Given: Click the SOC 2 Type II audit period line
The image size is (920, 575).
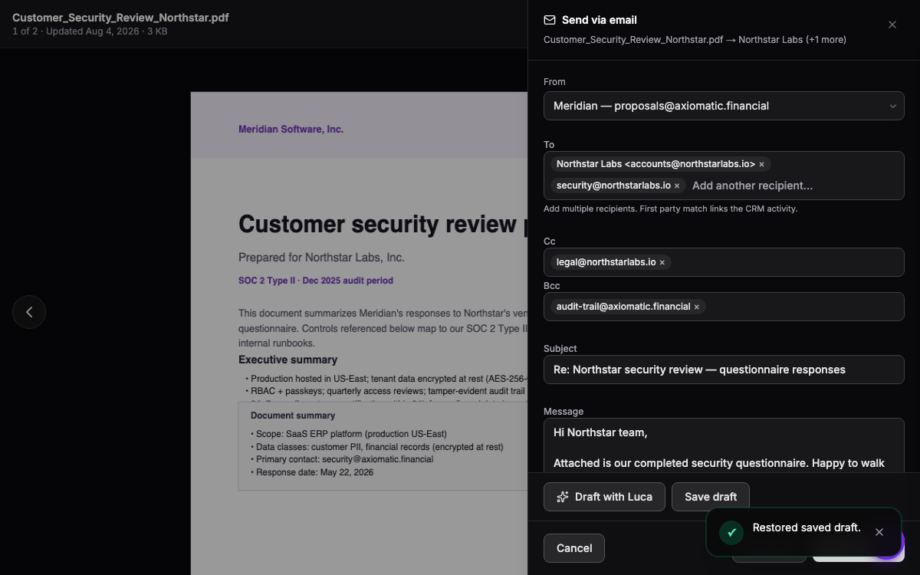Looking at the screenshot, I should click(316, 281).
